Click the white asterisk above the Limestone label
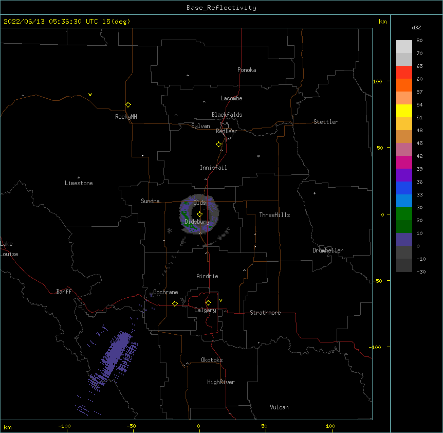The height and width of the screenshot is (433, 443). [x=79, y=178]
